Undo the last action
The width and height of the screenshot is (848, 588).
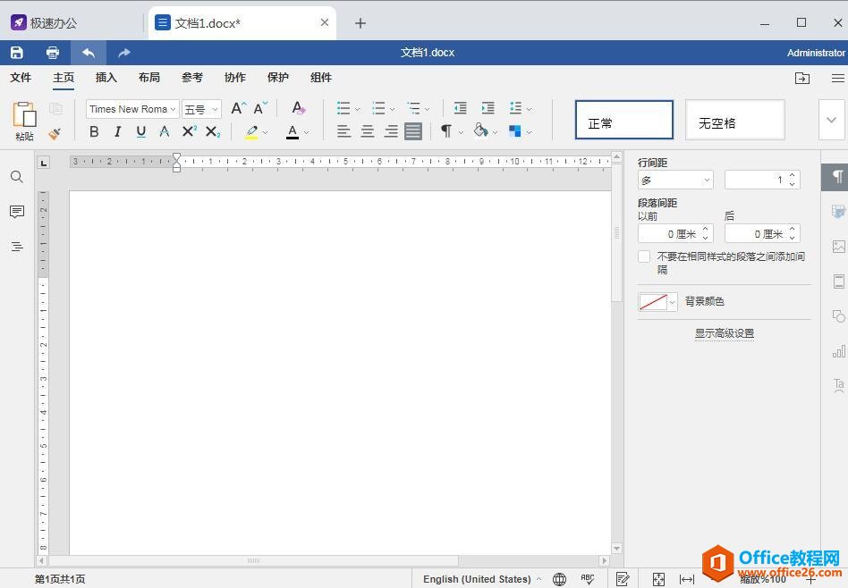pyautogui.click(x=89, y=53)
